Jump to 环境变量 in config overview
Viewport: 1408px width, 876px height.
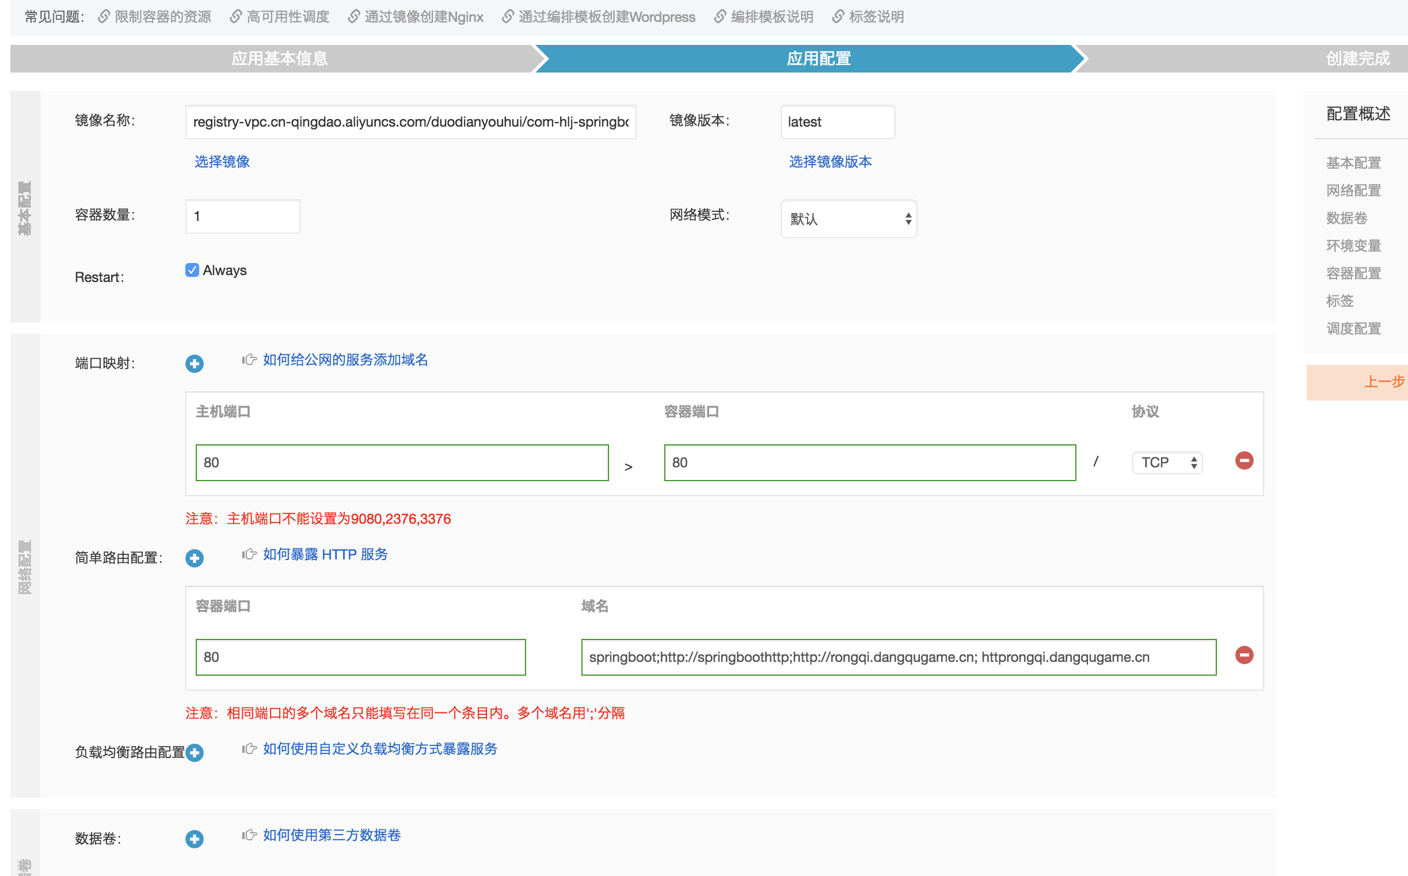coord(1353,246)
